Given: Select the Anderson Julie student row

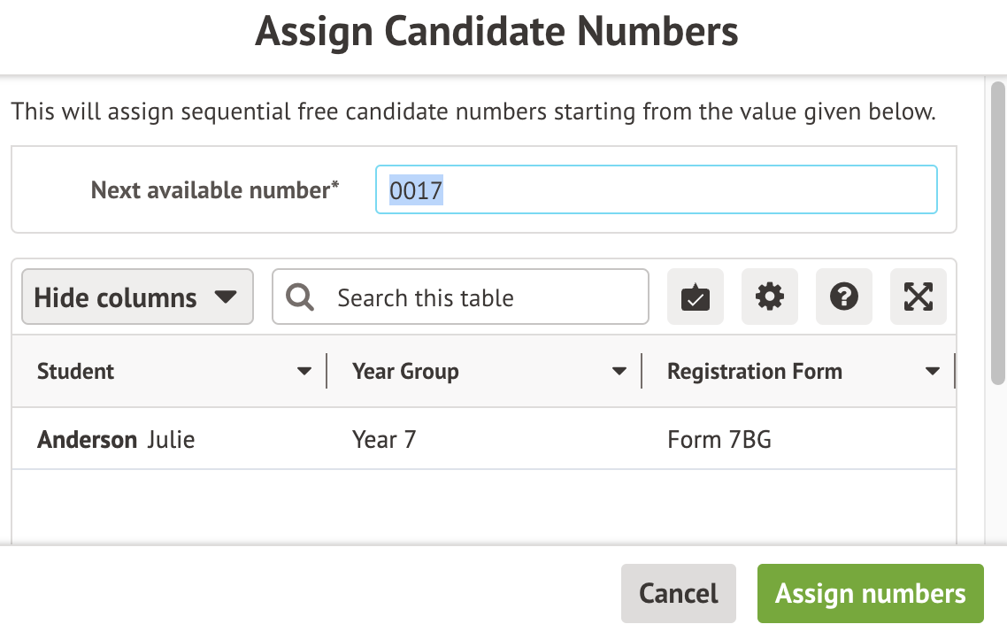Looking at the screenshot, I should 116,440.
